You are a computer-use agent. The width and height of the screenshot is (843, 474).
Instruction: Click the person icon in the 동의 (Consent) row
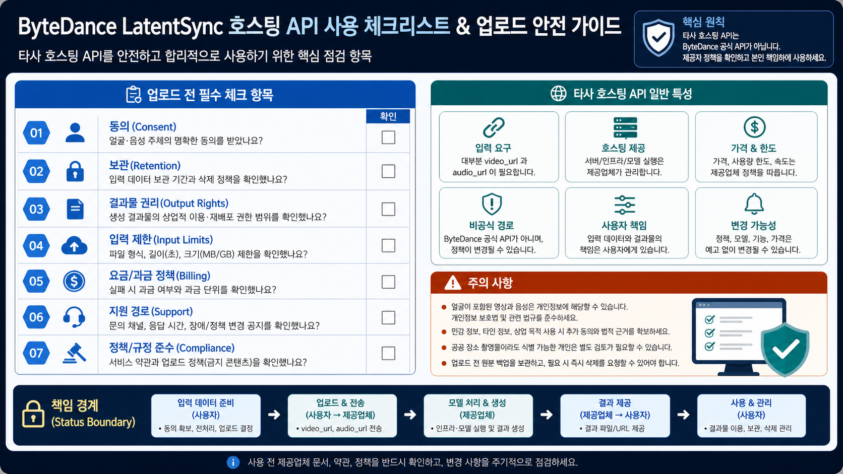click(x=75, y=132)
